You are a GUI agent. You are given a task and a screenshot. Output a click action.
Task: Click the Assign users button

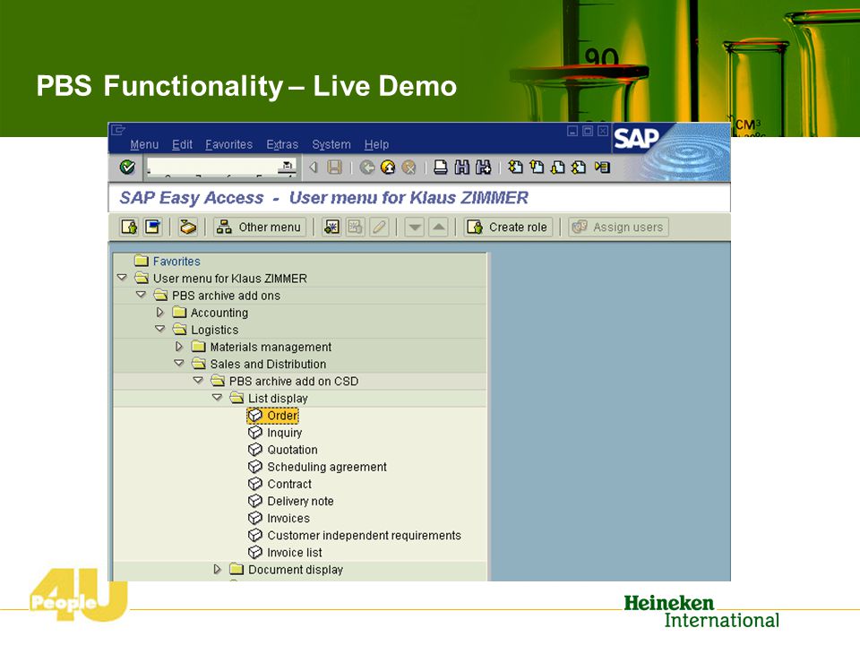[618, 227]
